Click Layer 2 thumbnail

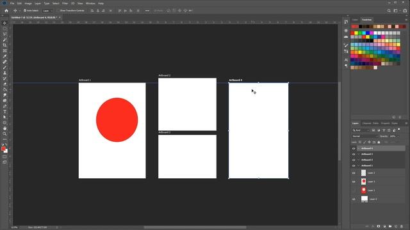(x=363, y=173)
